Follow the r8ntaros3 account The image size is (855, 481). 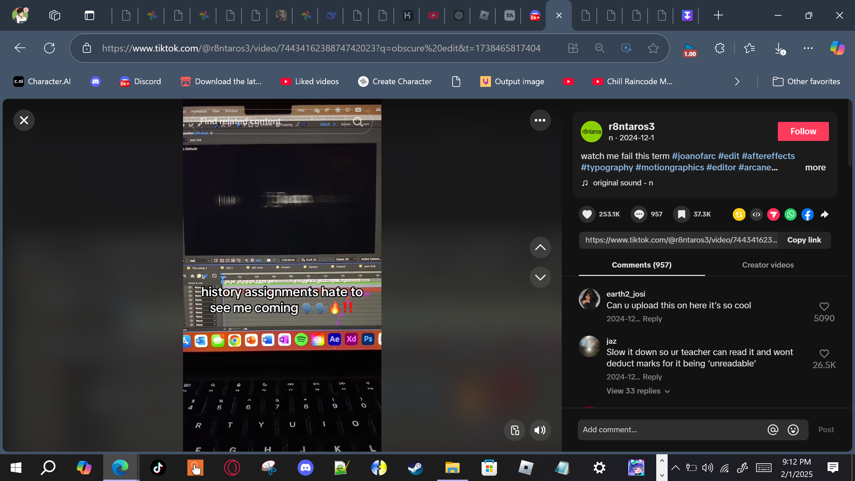pyautogui.click(x=803, y=131)
